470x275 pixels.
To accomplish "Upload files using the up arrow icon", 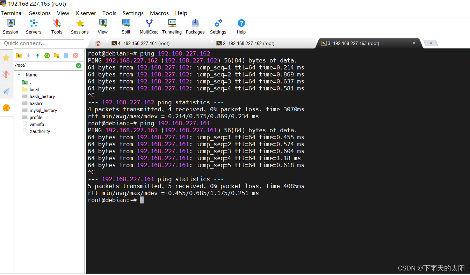I will pyautogui.click(x=37, y=55).
